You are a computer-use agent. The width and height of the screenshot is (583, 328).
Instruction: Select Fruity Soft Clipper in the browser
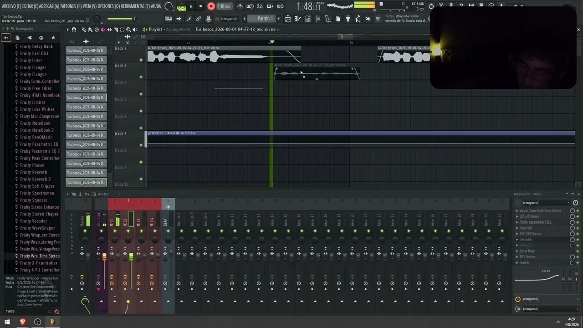pyautogui.click(x=37, y=186)
